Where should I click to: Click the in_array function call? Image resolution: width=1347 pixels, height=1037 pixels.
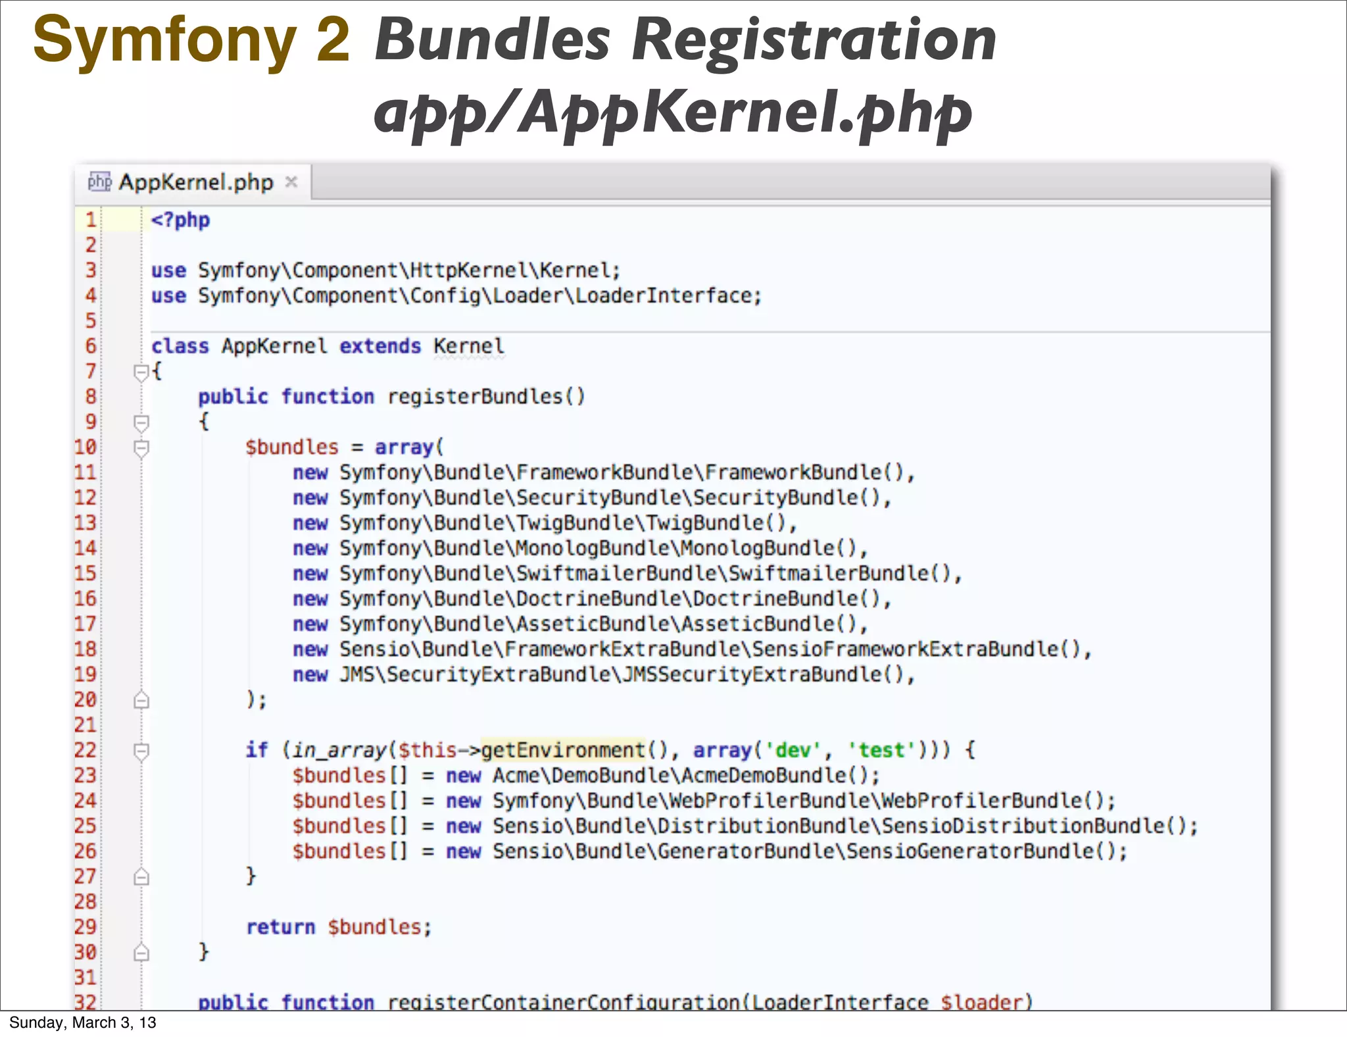[339, 751]
